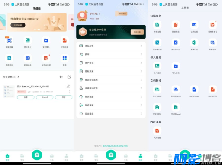Open single scan (单张扫描) in toolbox
The width and height of the screenshot is (222, 165).
tap(157, 25)
